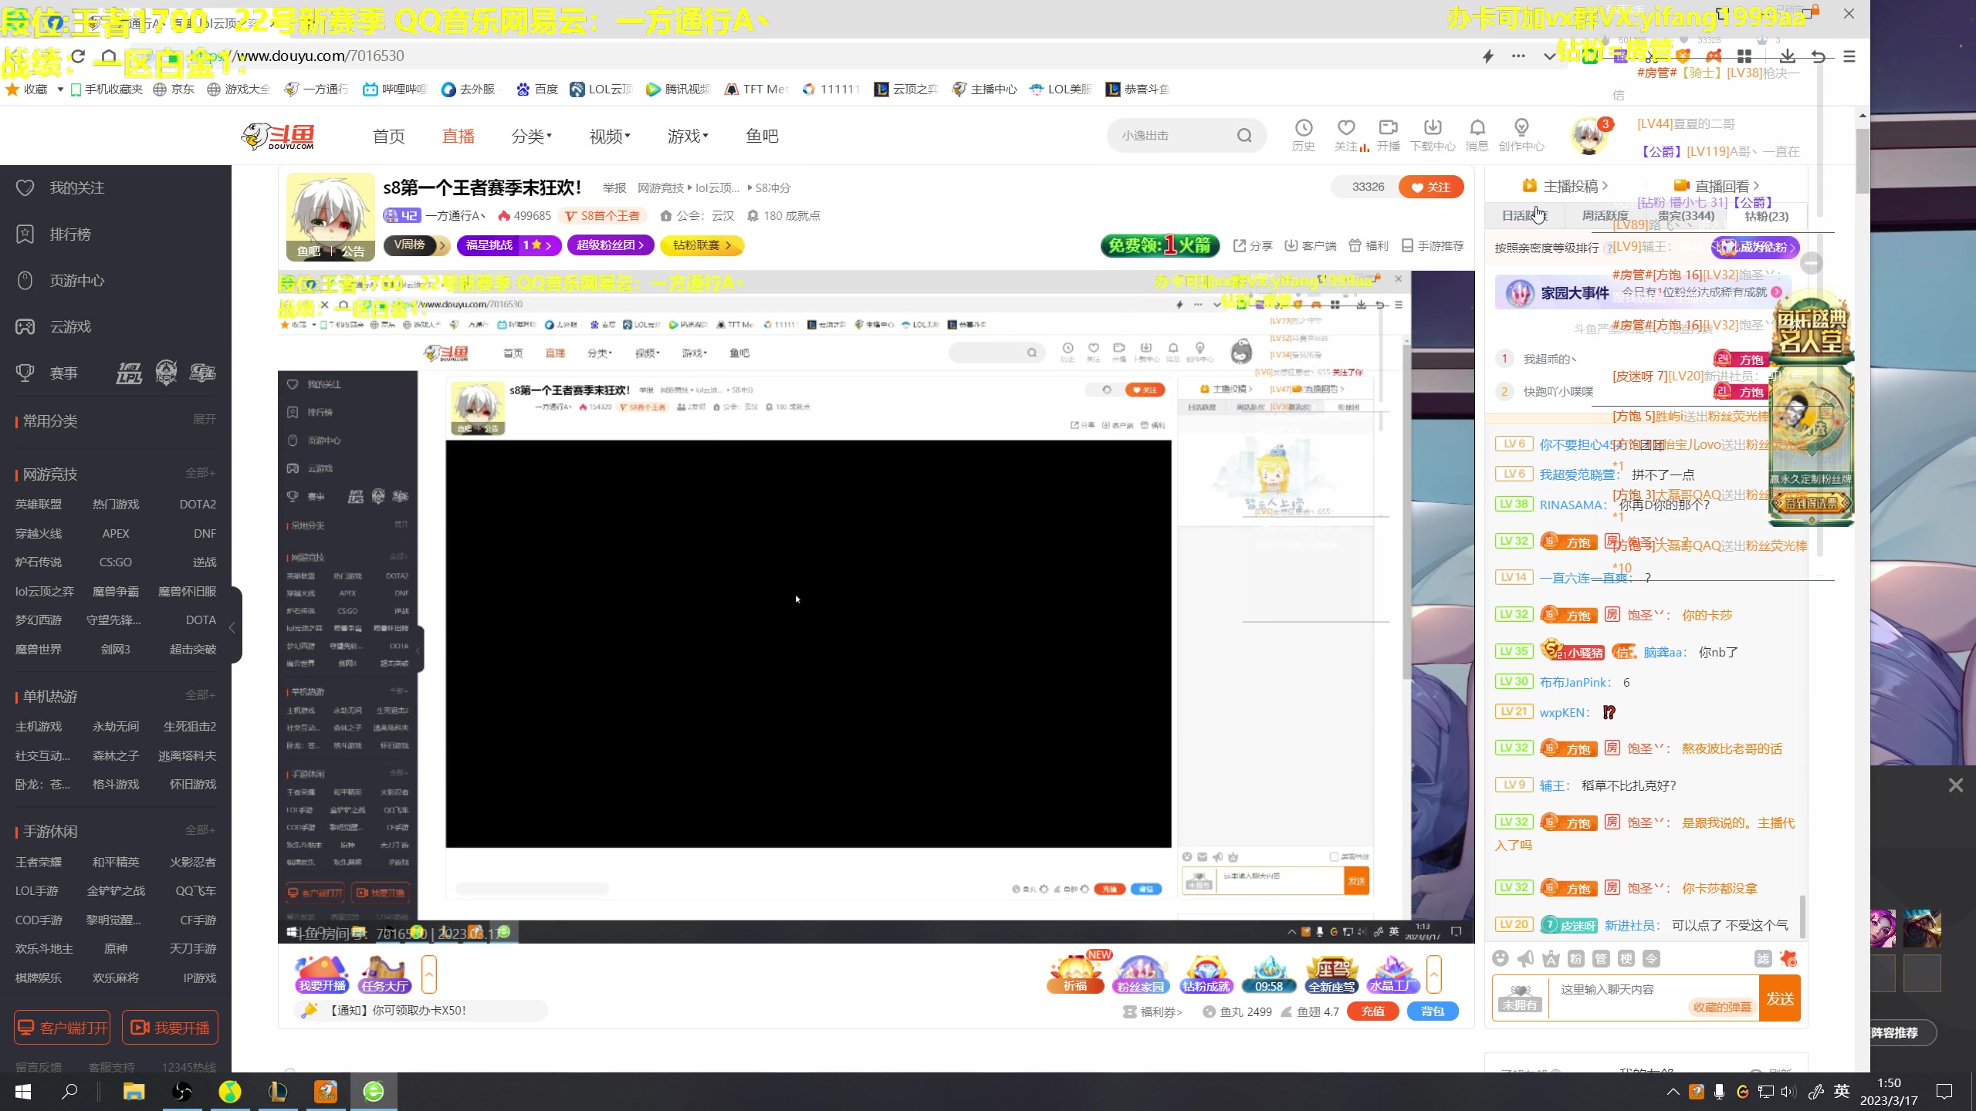Image resolution: width=1976 pixels, height=1111 pixels.
Task: Click the 发送 send button
Action: [x=1779, y=998]
